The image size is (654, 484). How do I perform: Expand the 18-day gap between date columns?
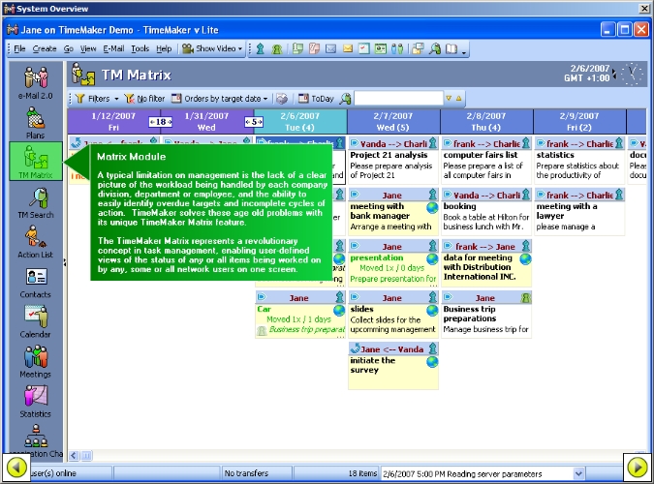coord(161,122)
